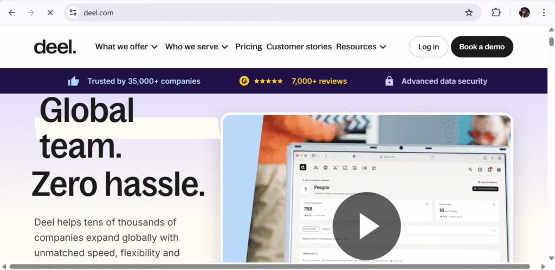Click the vertical scrollbar thumb

pyautogui.click(x=551, y=41)
